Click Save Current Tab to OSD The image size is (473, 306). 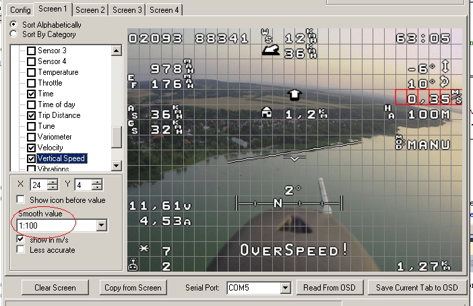(x=416, y=288)
